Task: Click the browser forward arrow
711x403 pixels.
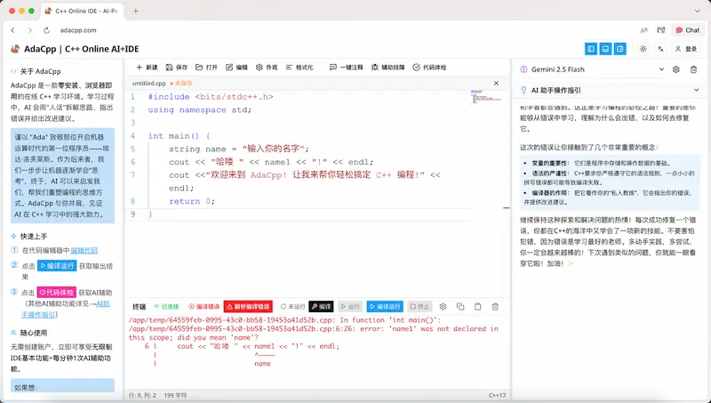Action: pos(30,30)
